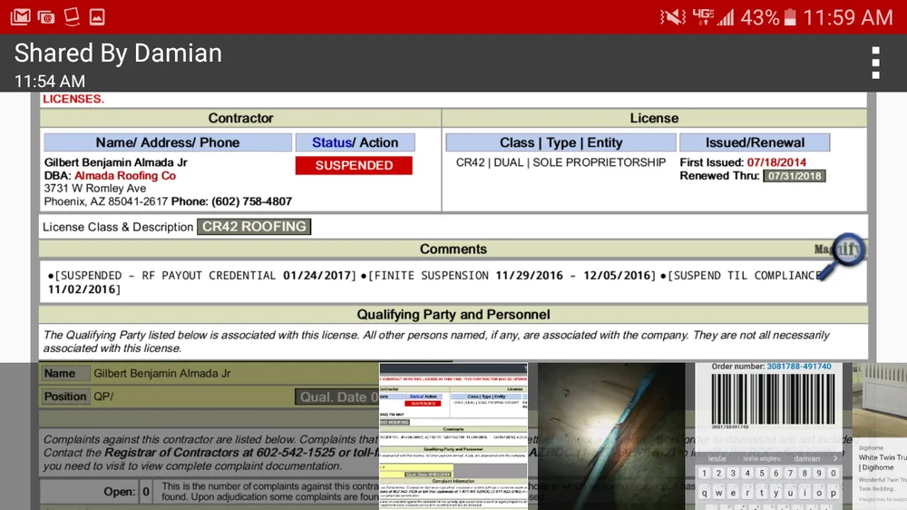Tap the battery indicator icon
This screenshot has width=907, height=510.
coord(789,16)
